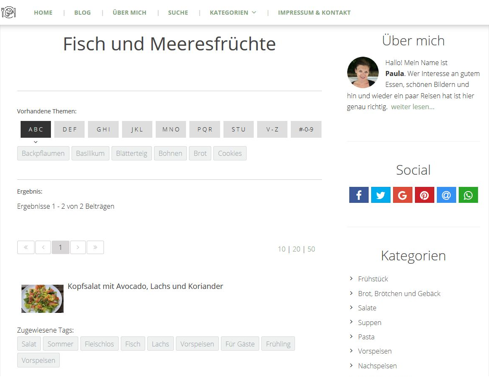Click the Fleischlos assigned tag
This screenshot has height=383, width=489.
[x=99, y=344]
